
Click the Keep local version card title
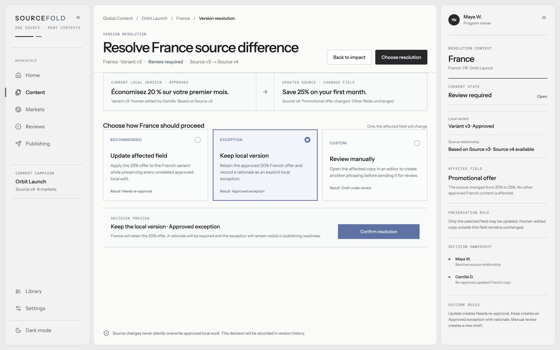(x=244, y=156)
